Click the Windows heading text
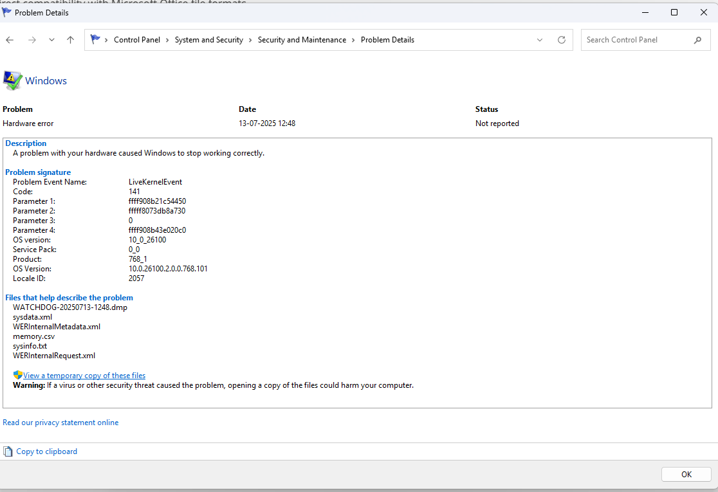 [x=46, y=80]
